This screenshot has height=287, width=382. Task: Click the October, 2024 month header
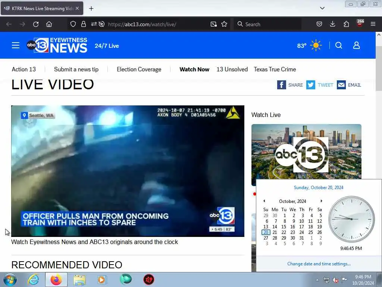(x=292, y=201)
